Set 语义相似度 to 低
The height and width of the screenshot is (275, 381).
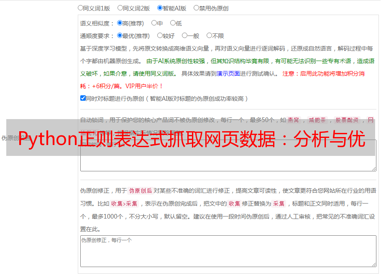[x=173, y=23]
